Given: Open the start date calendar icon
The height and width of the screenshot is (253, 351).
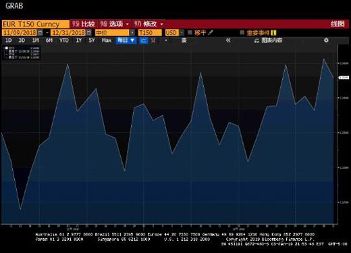Looking at the screenshot, I should click(x=40, y=32).
